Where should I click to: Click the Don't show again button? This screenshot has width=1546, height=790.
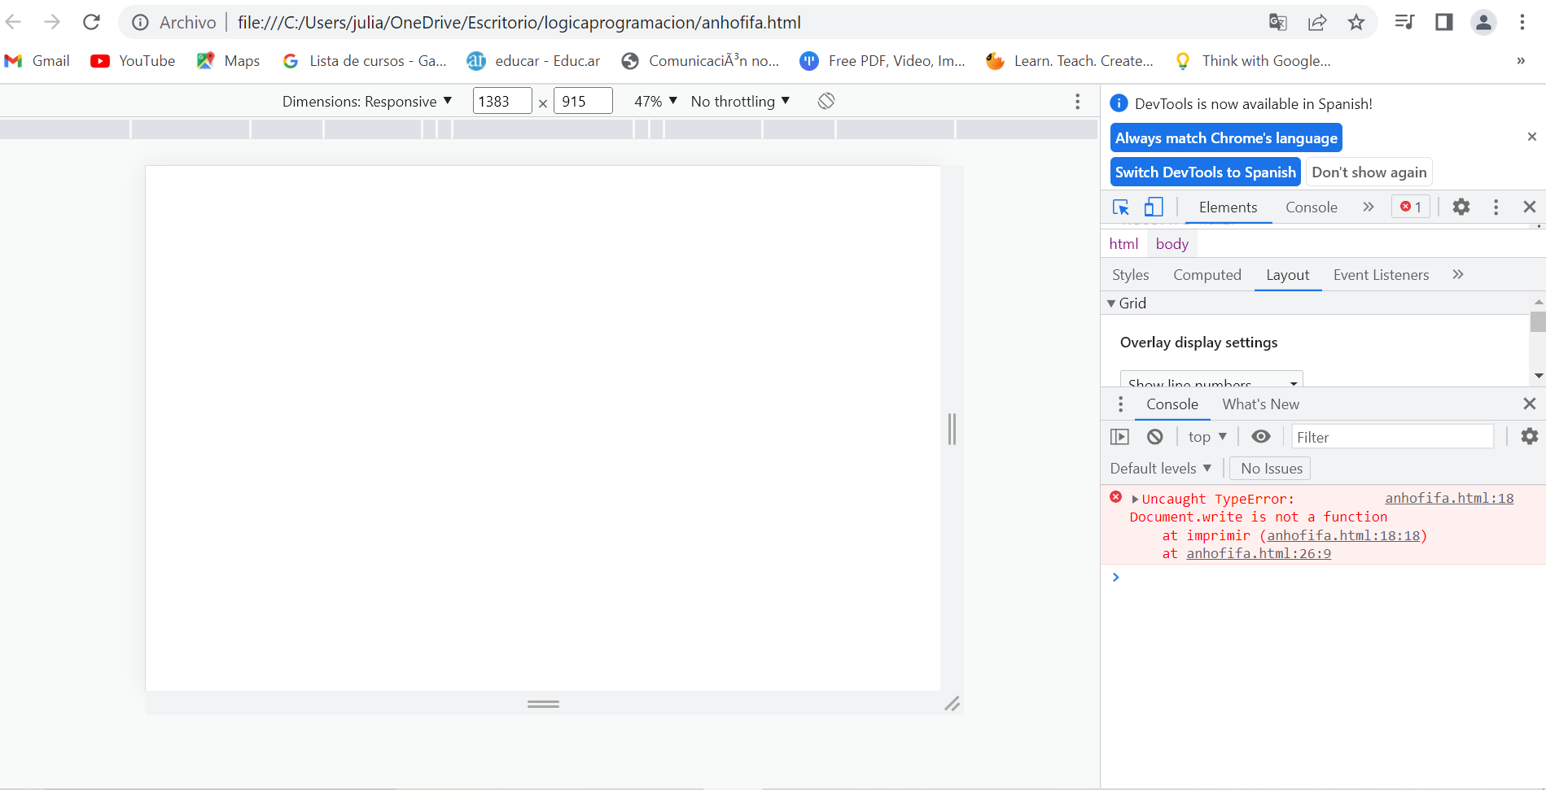[1369, 172]
